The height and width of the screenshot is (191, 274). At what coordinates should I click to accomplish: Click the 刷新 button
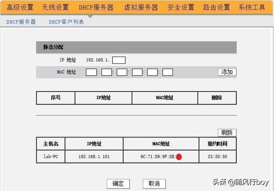(227, 133)
